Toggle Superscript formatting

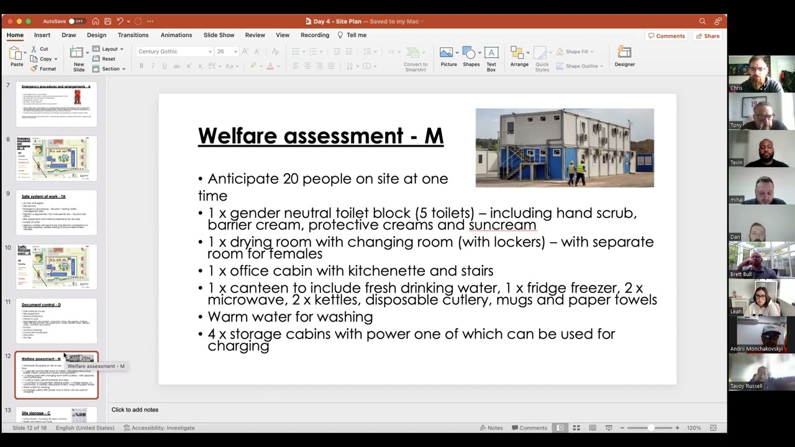tap(190, 66)
